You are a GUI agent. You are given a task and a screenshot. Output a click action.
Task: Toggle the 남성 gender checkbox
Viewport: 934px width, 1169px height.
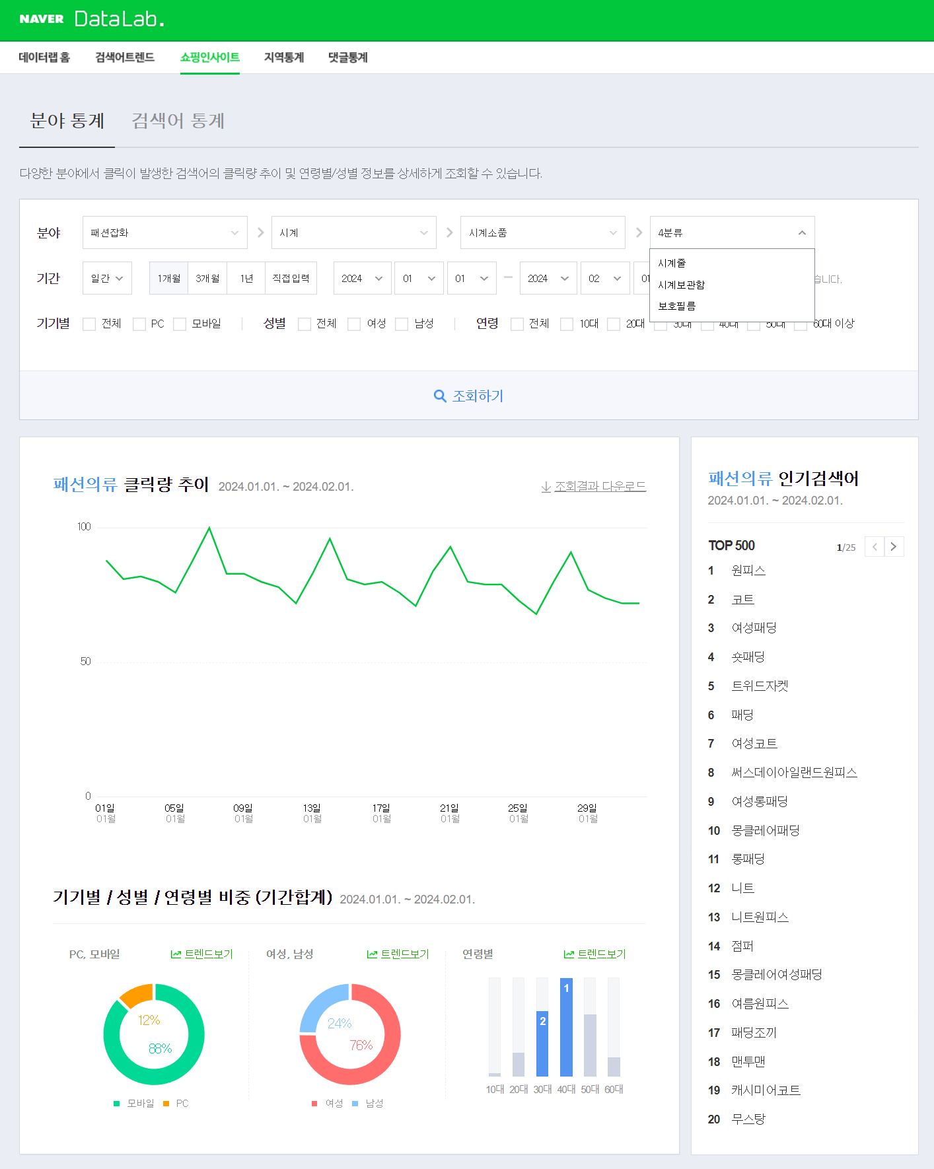[402, 324]
